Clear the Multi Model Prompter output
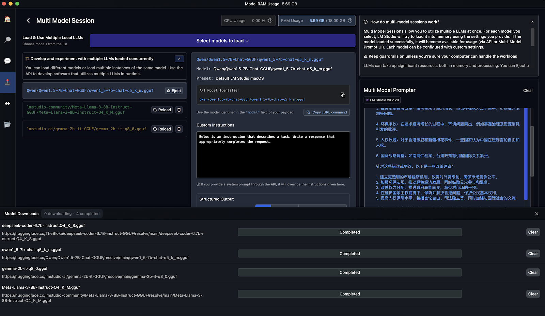545x316 pixels. coord(528,90)
